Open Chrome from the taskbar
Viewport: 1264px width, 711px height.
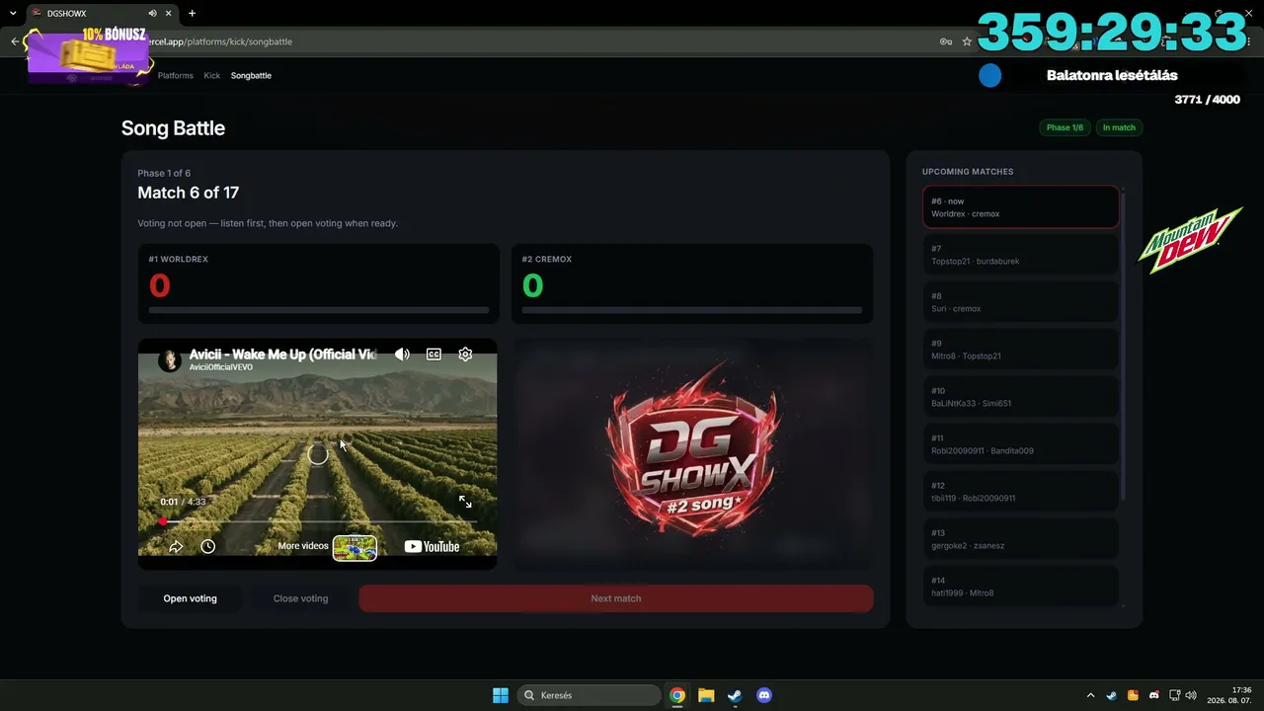(x=677, y=695)
